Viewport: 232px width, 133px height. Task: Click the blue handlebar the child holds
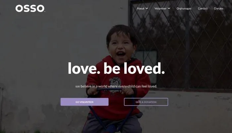click(110, 89)
